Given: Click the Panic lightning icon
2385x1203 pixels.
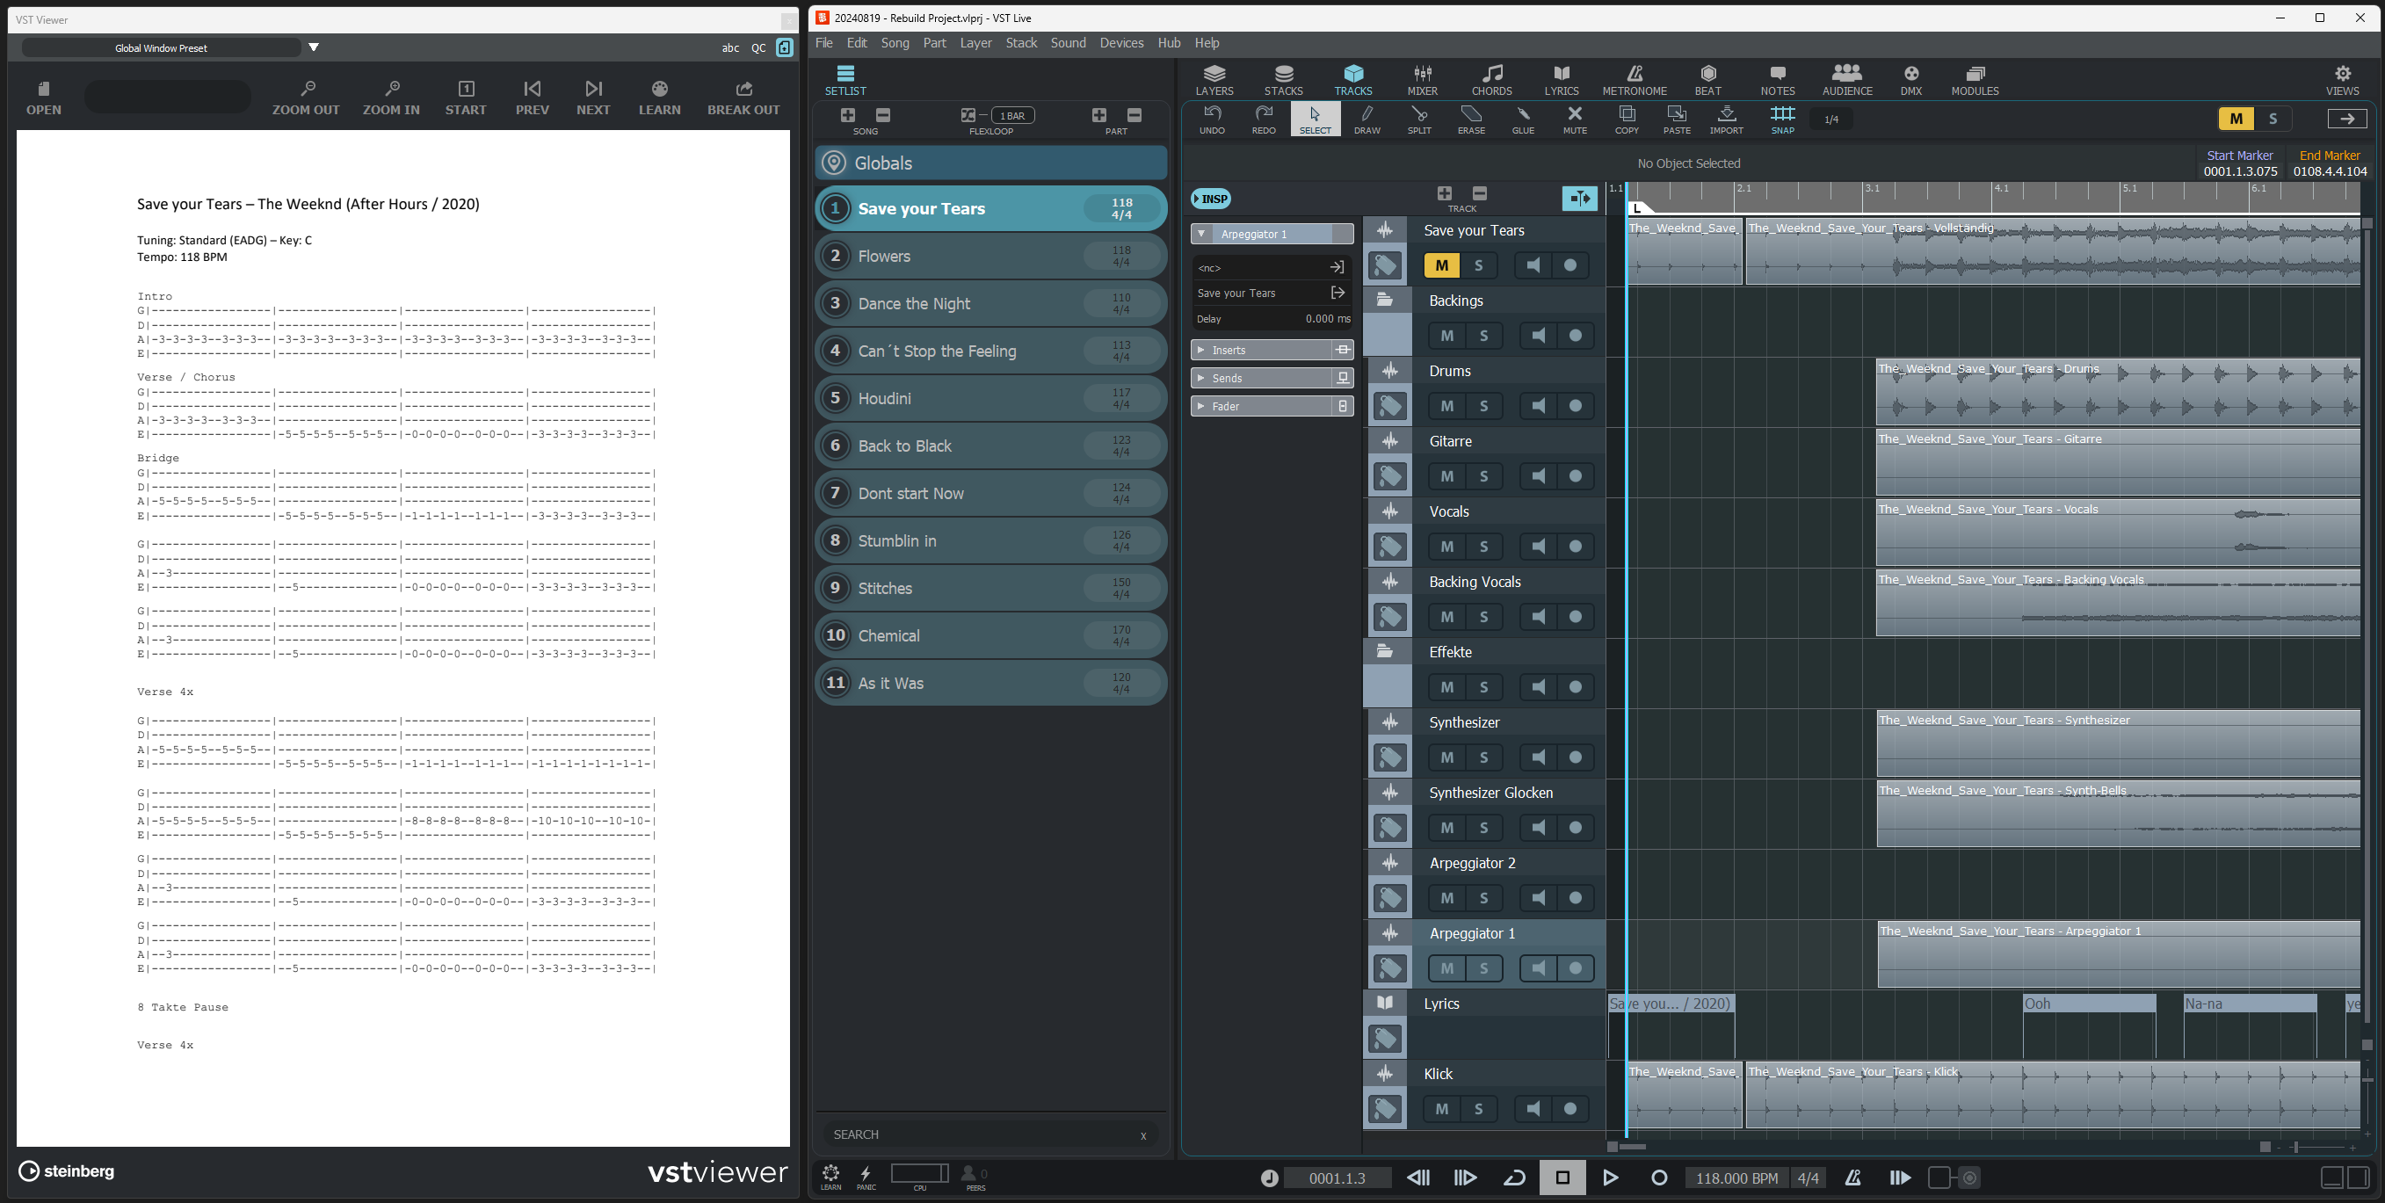Looking at the screenshot, I should point(865,1174).
